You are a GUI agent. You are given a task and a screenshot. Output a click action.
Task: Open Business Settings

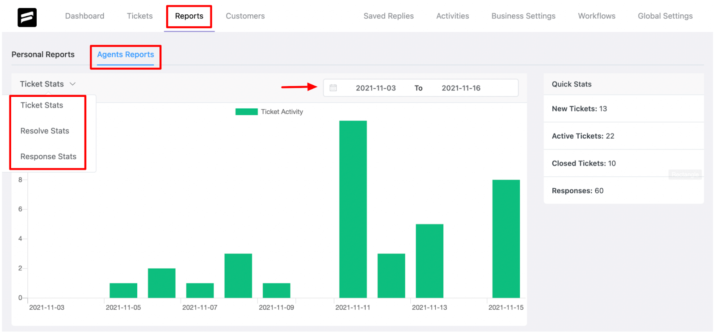tap(523, 16)
